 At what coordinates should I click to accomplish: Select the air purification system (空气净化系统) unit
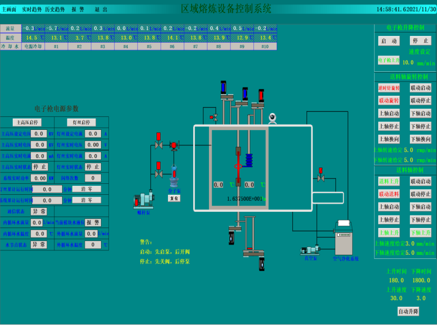[x=344, y=239]
